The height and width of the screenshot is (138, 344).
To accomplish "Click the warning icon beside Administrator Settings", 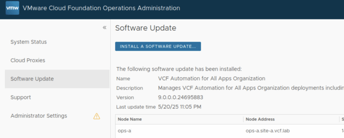I will [x=97, y=116].
